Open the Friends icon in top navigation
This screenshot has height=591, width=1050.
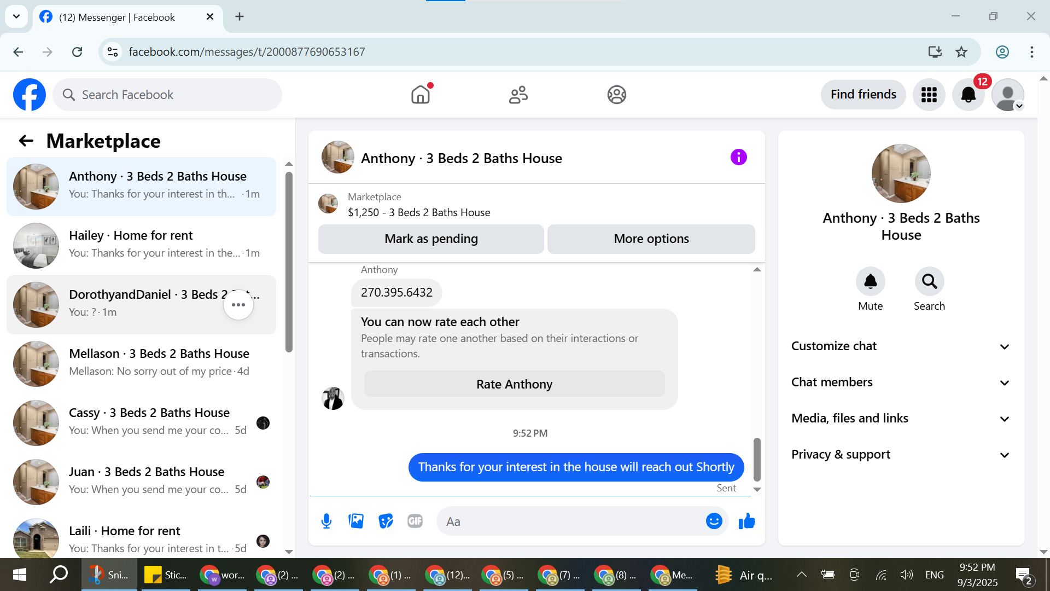tap(518, 95)
